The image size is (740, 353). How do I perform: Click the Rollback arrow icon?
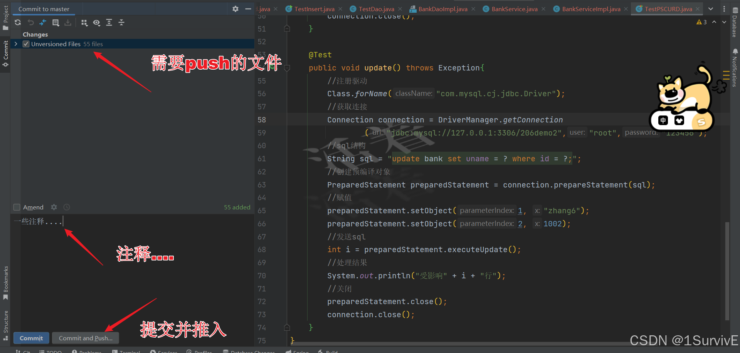tap(30, 23)
